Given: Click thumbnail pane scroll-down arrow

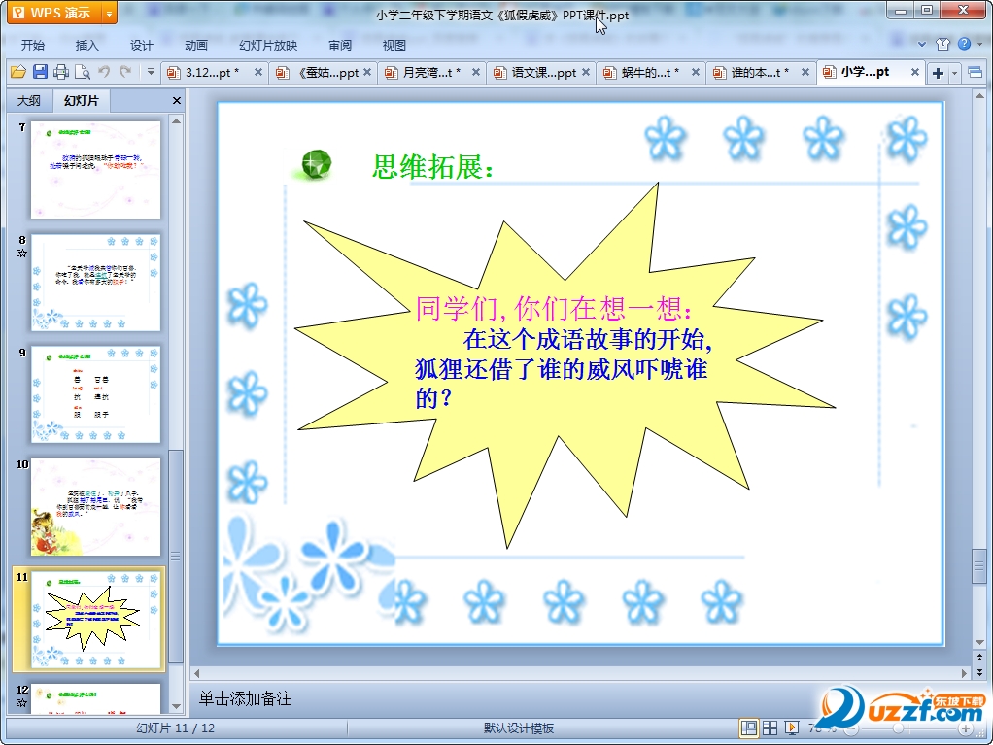Looking at the screenshot, I should [176, 706].
